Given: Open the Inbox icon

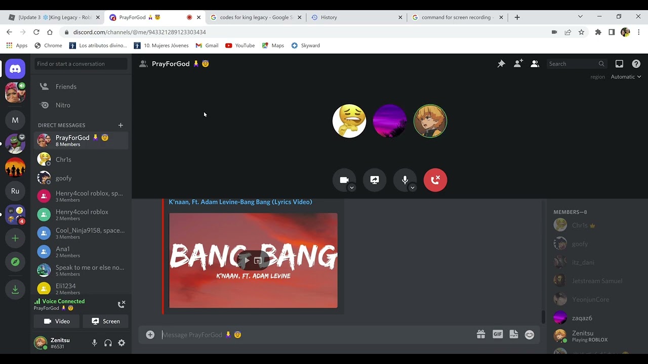Looking at the screenshot, I should point(619,64).
